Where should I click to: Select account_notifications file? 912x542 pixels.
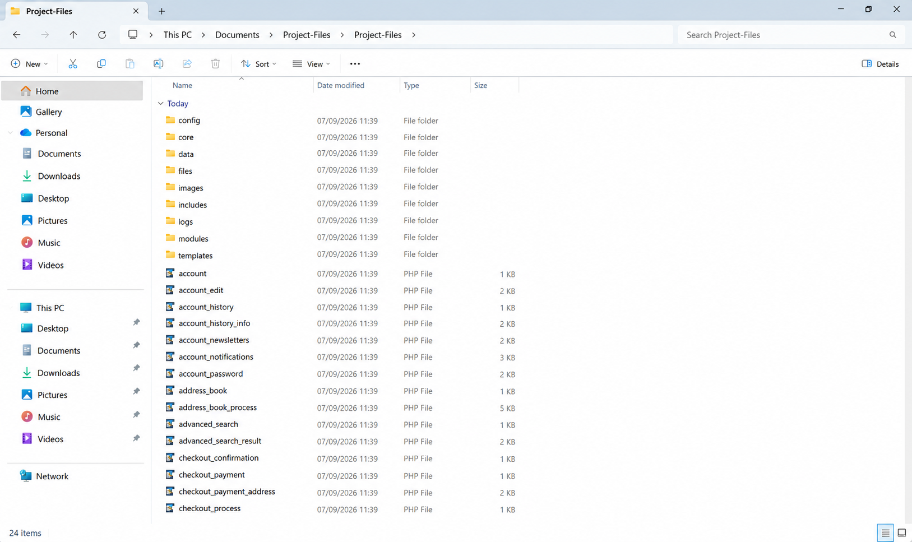(x=216, y=357)
